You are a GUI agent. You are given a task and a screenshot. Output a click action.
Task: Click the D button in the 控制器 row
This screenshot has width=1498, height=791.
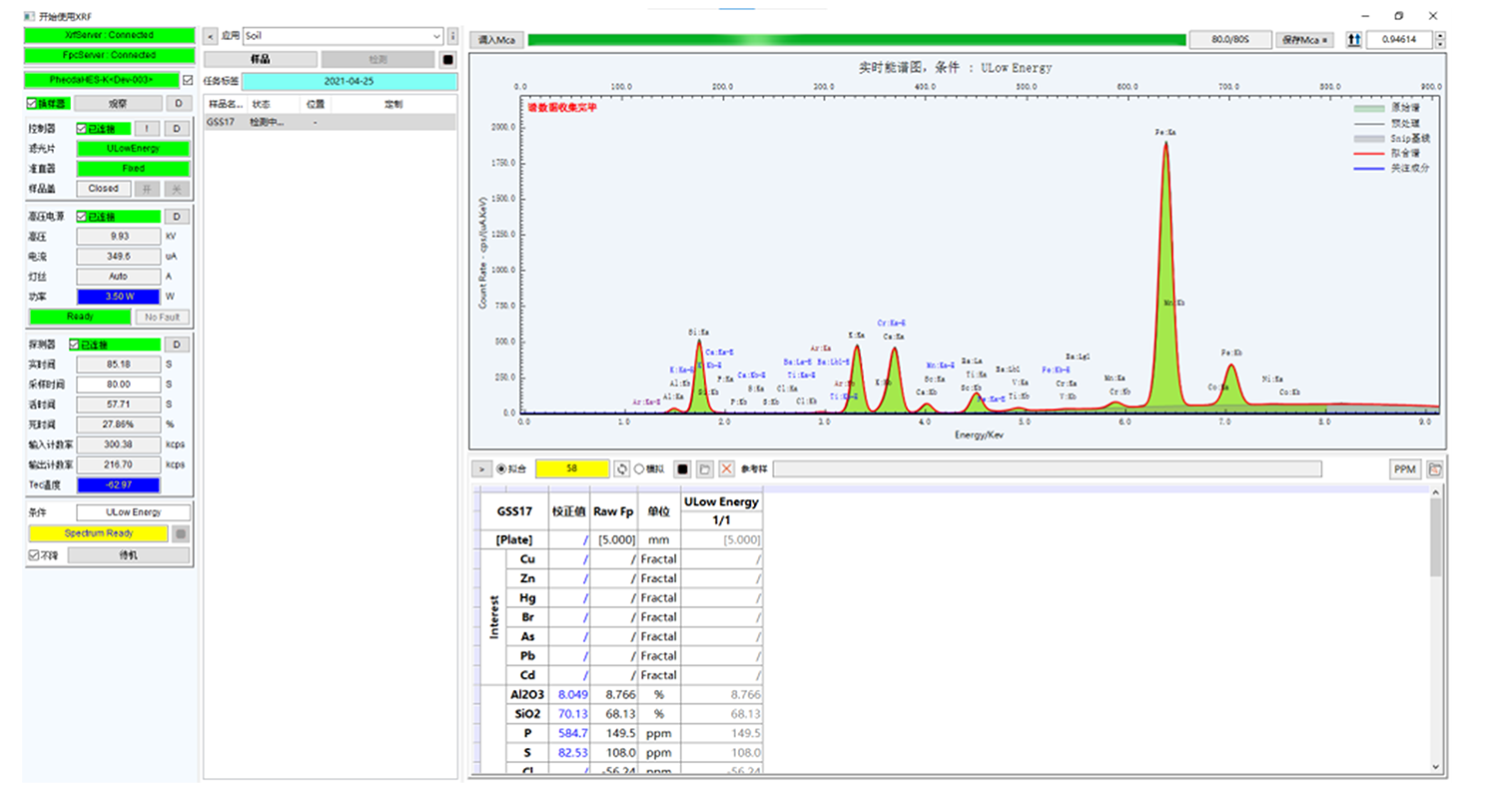pos(177,129)
